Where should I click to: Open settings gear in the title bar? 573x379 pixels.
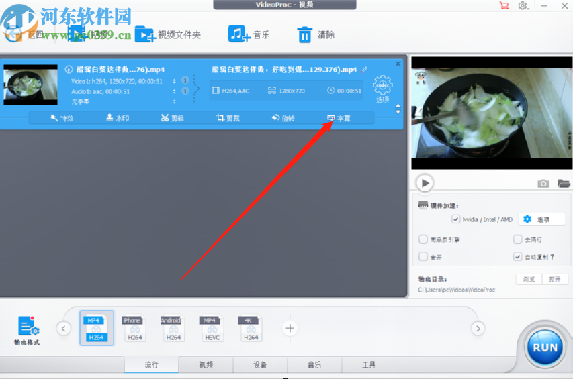pos(523,5)
